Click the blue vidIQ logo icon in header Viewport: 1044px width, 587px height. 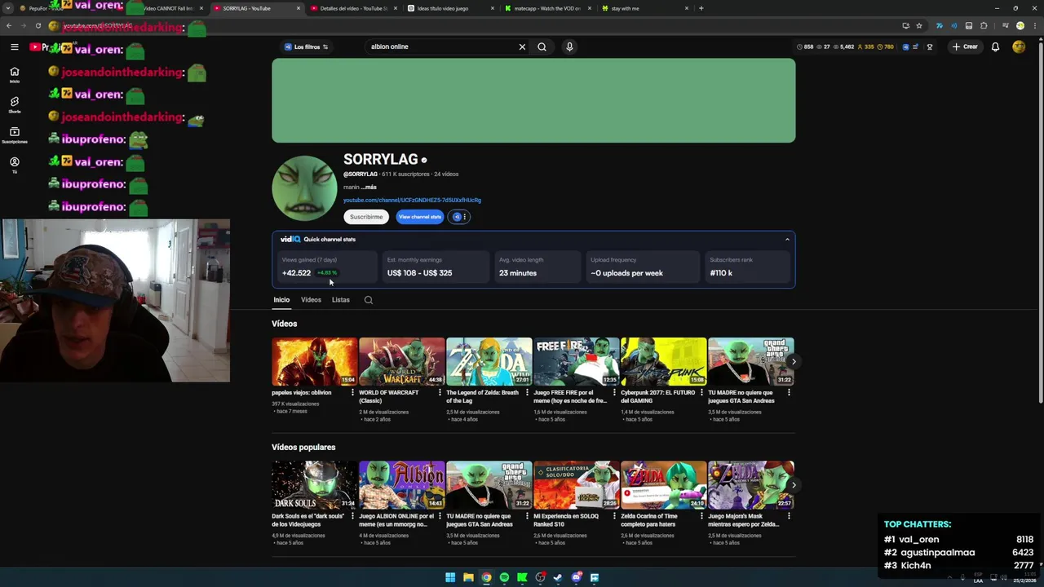(x=905, y=46)
